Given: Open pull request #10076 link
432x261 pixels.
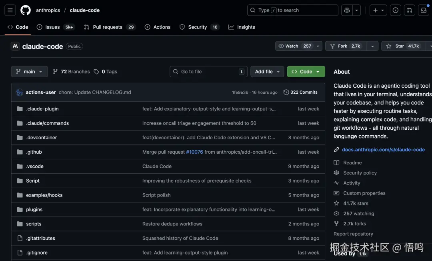Looking at the screenshot, I should coord(194,152).
